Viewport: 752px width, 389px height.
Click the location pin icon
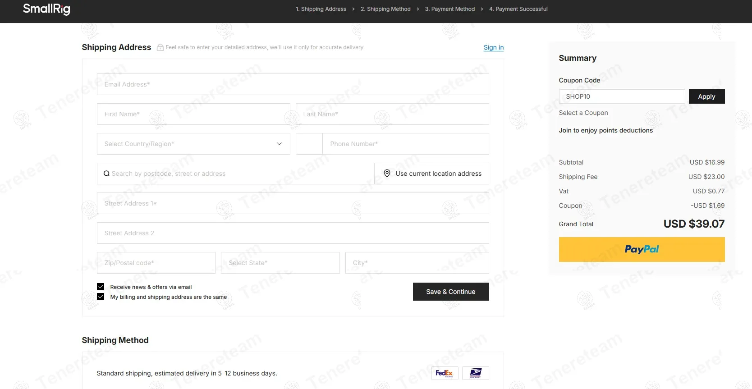387,174
